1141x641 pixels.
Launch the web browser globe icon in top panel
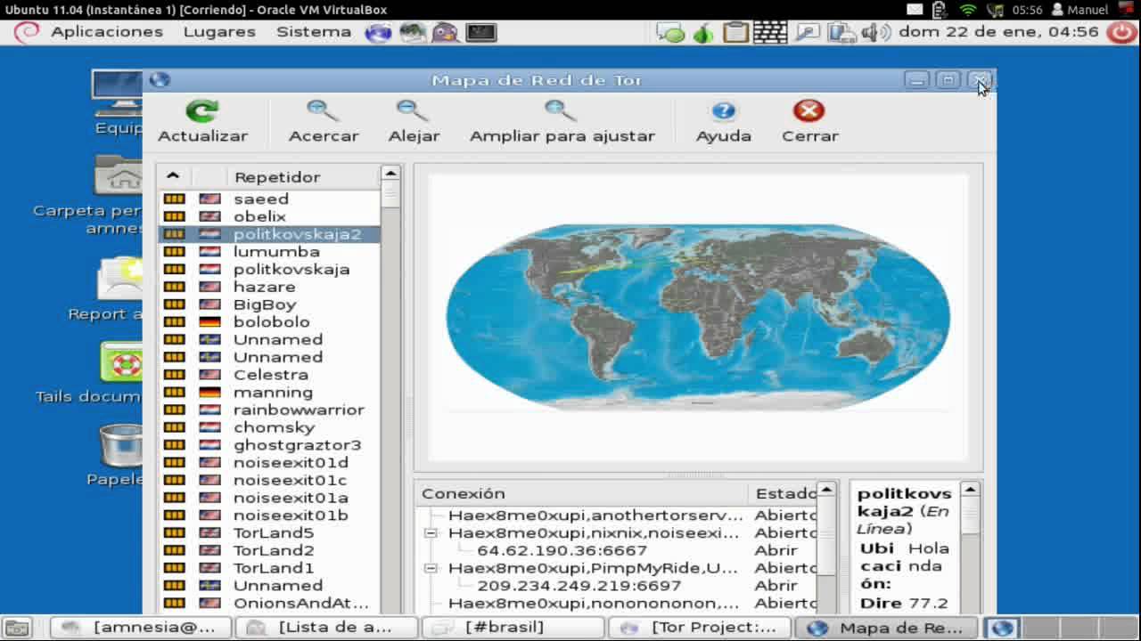point(379,32)
